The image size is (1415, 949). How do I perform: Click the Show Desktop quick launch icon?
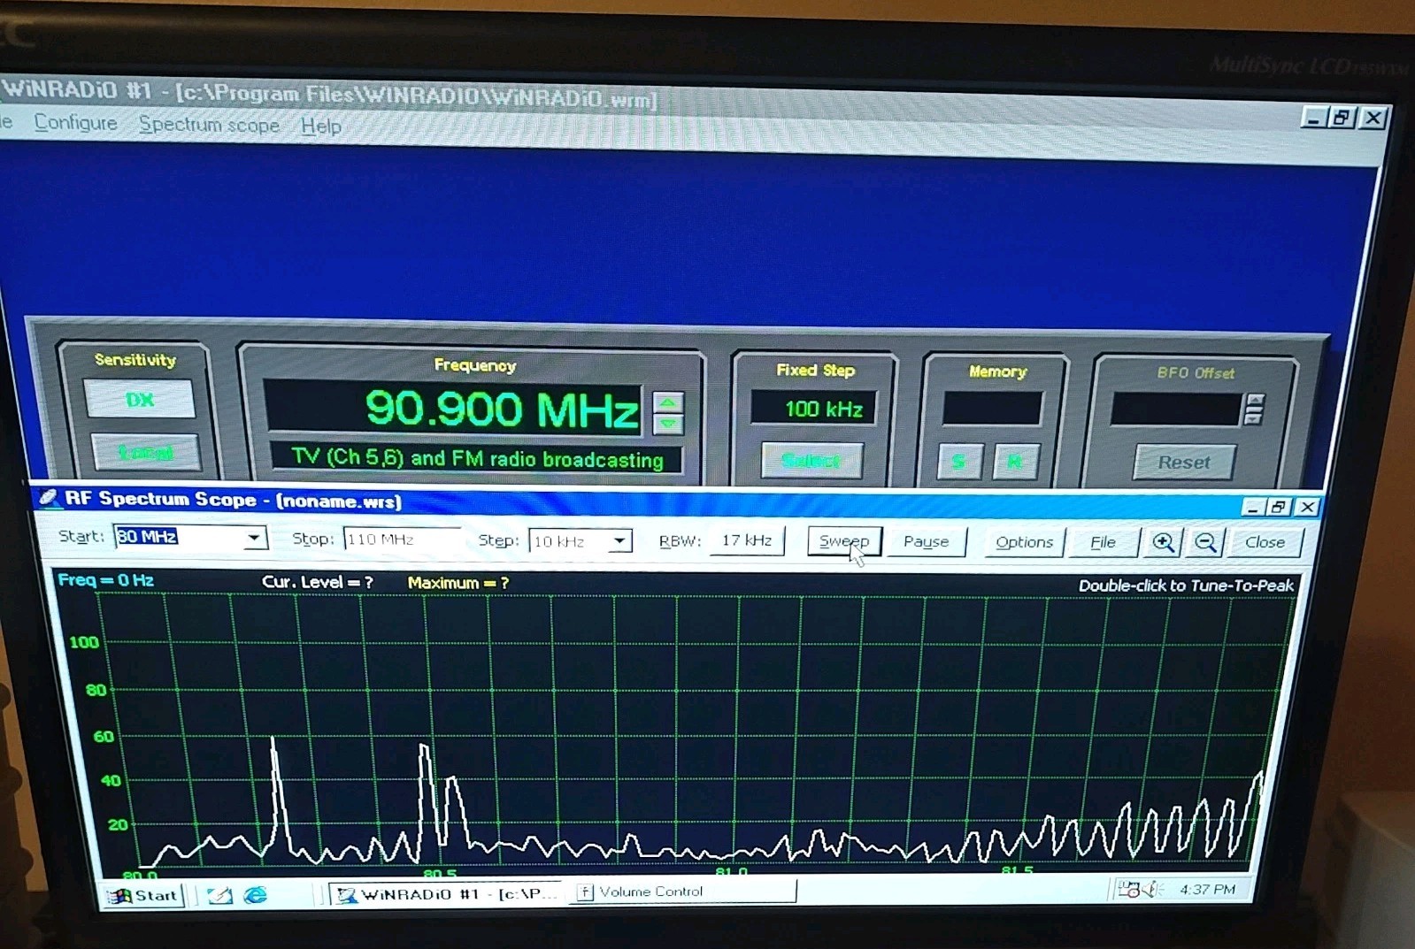point(219,895)
